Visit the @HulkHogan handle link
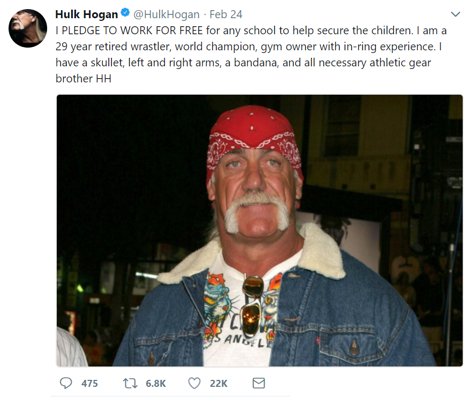 coord(167,14)
